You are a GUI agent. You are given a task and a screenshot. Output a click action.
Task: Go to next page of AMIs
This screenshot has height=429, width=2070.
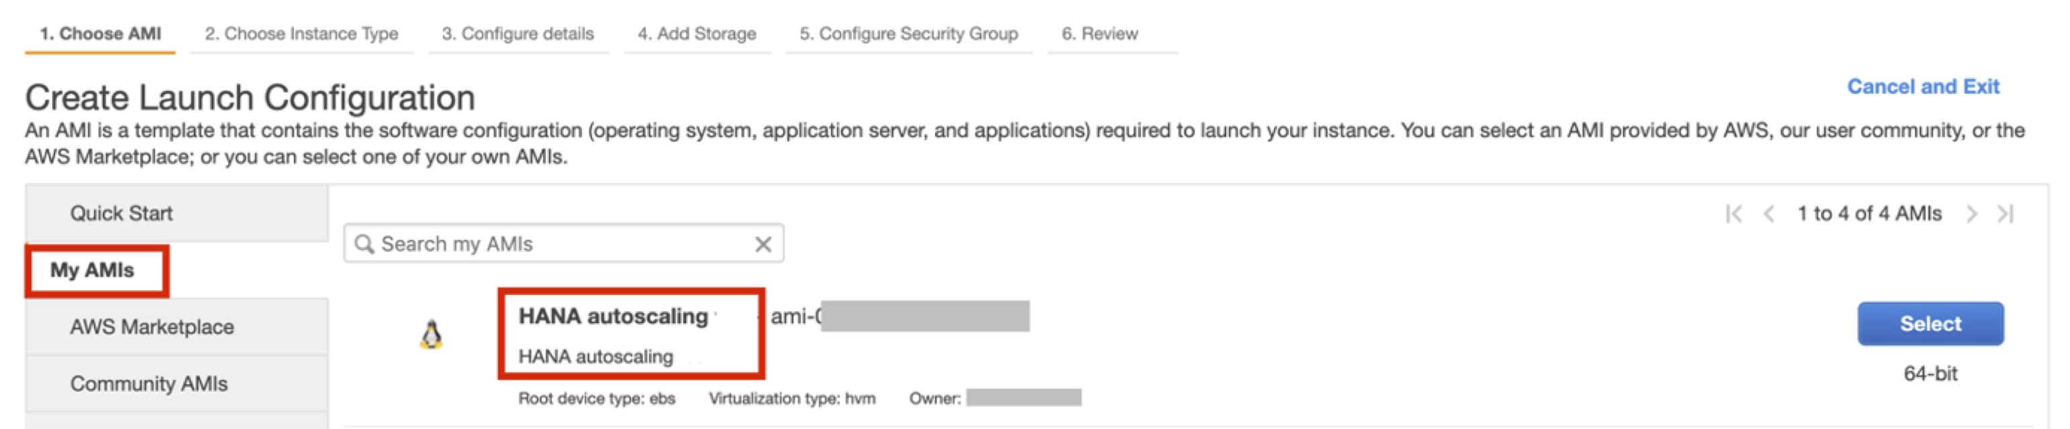[x=1971, y=214]
